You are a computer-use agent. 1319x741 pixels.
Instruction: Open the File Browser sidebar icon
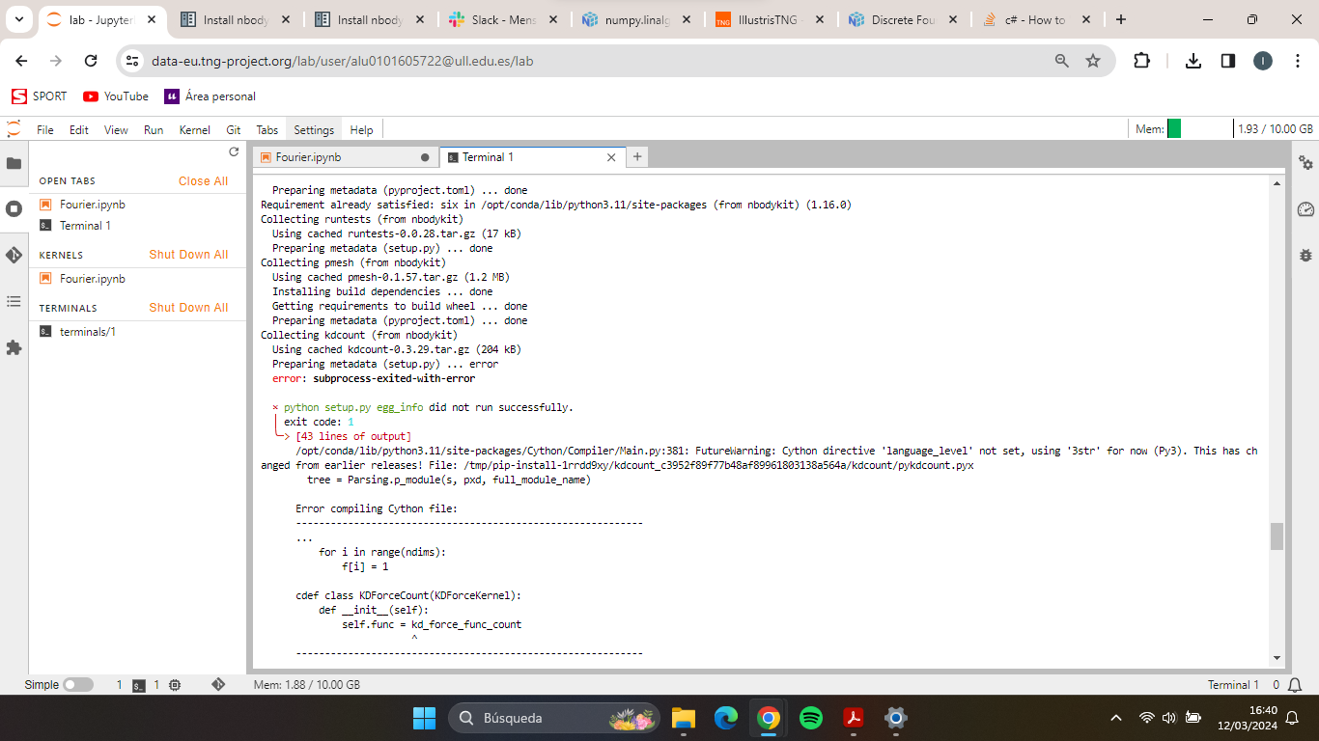[14, 163]
